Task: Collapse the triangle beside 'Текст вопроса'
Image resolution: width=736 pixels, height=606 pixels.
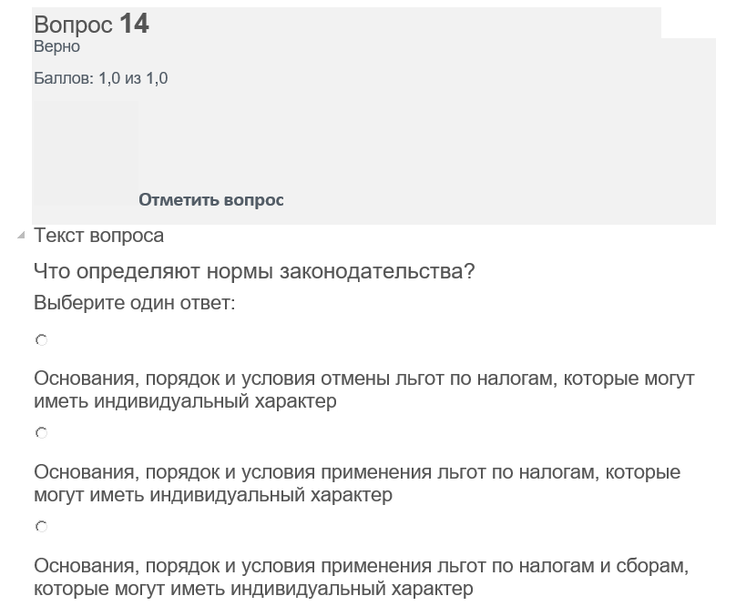Action: (21, 235)
